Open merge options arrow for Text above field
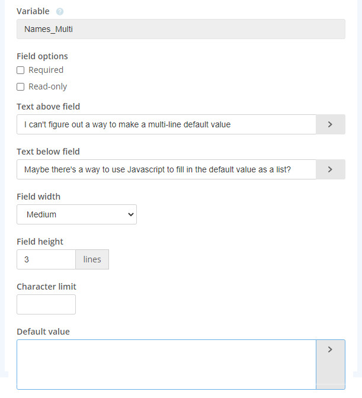Image resolution: width=362 pixels, height=398 pixels. (330, 124)
